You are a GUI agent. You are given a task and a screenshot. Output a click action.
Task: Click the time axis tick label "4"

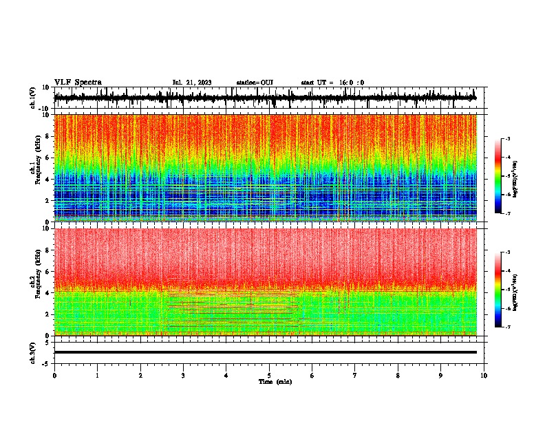pyautogui.click(x=226, y=376)
